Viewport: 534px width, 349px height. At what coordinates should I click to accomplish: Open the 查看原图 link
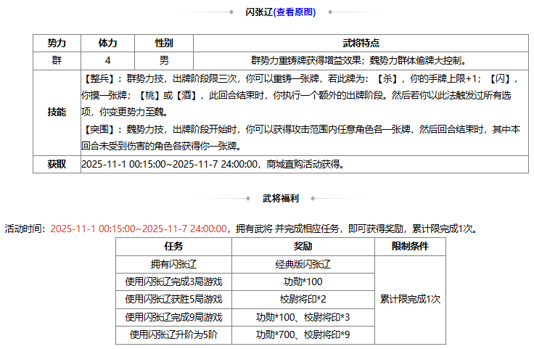point(295,12)
